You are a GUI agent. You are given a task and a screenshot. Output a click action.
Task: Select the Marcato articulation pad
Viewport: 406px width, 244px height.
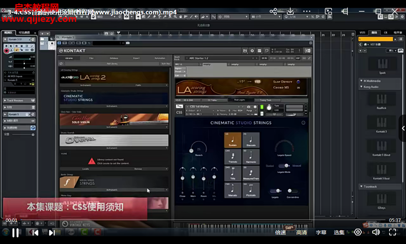click(x=232, y=190)
